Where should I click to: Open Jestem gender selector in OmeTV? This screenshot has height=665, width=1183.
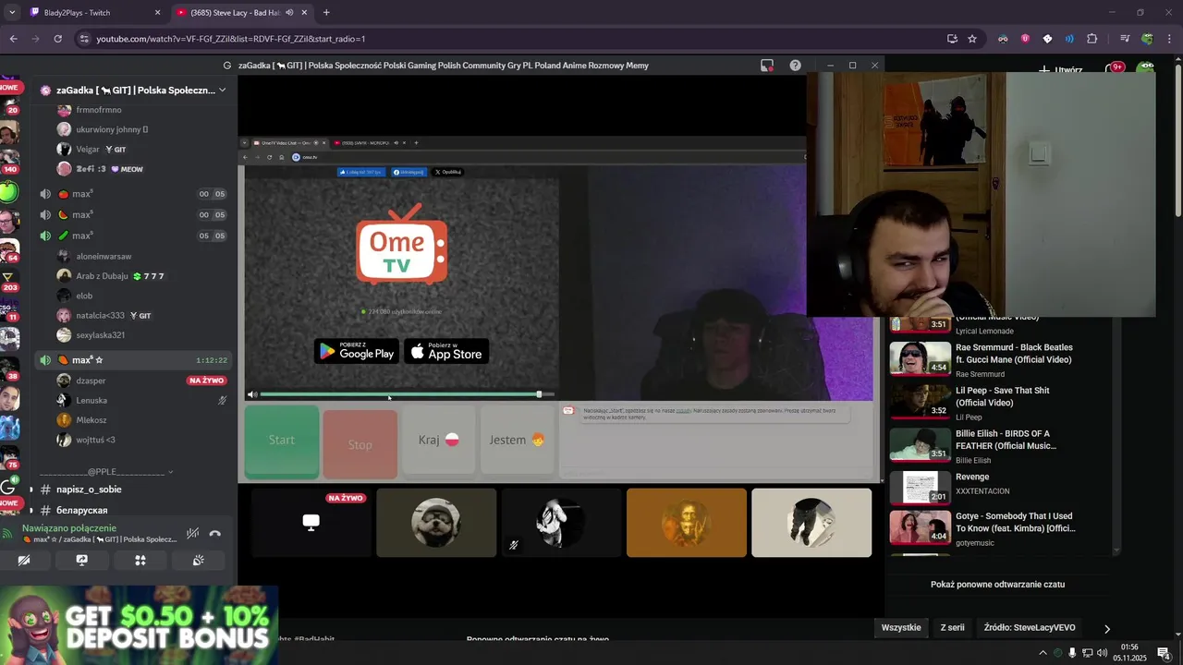518,440
